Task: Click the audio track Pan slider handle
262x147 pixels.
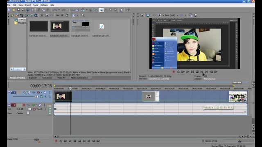Action: (28, 113)
